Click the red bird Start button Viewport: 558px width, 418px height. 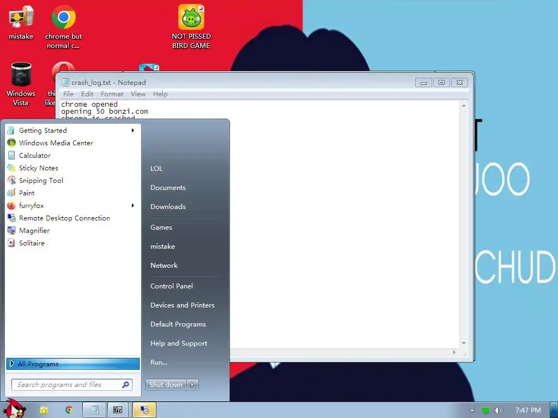point(14,409)
